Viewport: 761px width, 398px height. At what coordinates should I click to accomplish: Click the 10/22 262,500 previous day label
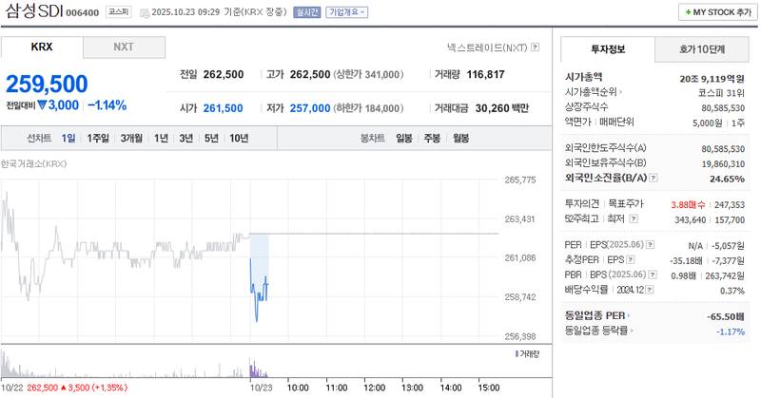[x=64, y=388]
